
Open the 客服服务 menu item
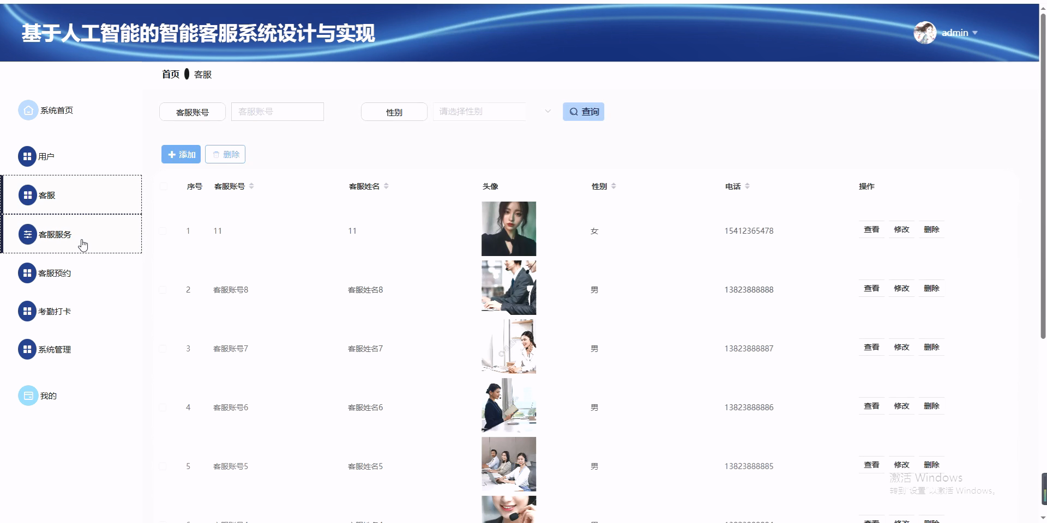coord(72,234)
